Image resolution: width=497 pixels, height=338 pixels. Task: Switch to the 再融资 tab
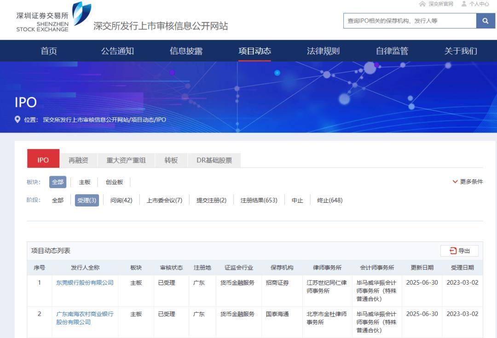pyautogui.click(x=78, y=160)
